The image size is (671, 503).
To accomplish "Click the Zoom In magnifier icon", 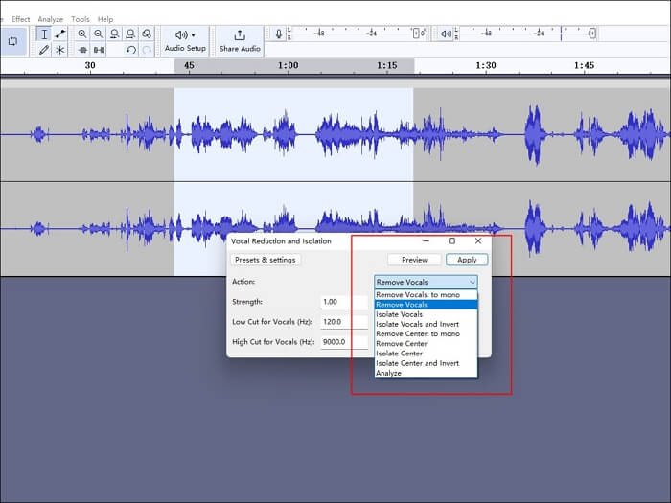I will [x=82, y=34].
